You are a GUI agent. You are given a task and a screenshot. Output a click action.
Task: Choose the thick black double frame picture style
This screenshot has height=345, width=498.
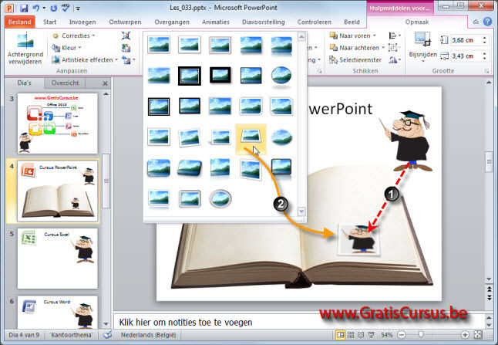click(x=190, y=76)
